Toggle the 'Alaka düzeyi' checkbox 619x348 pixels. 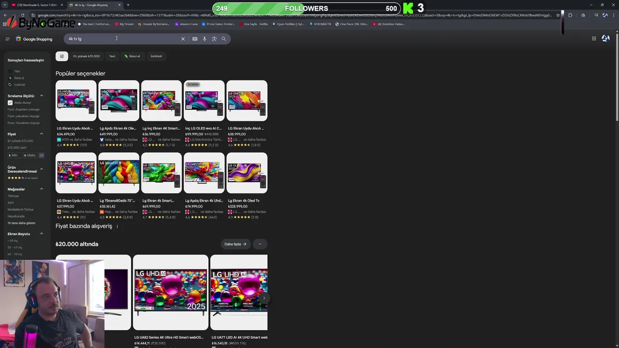(x=10, y=102)
